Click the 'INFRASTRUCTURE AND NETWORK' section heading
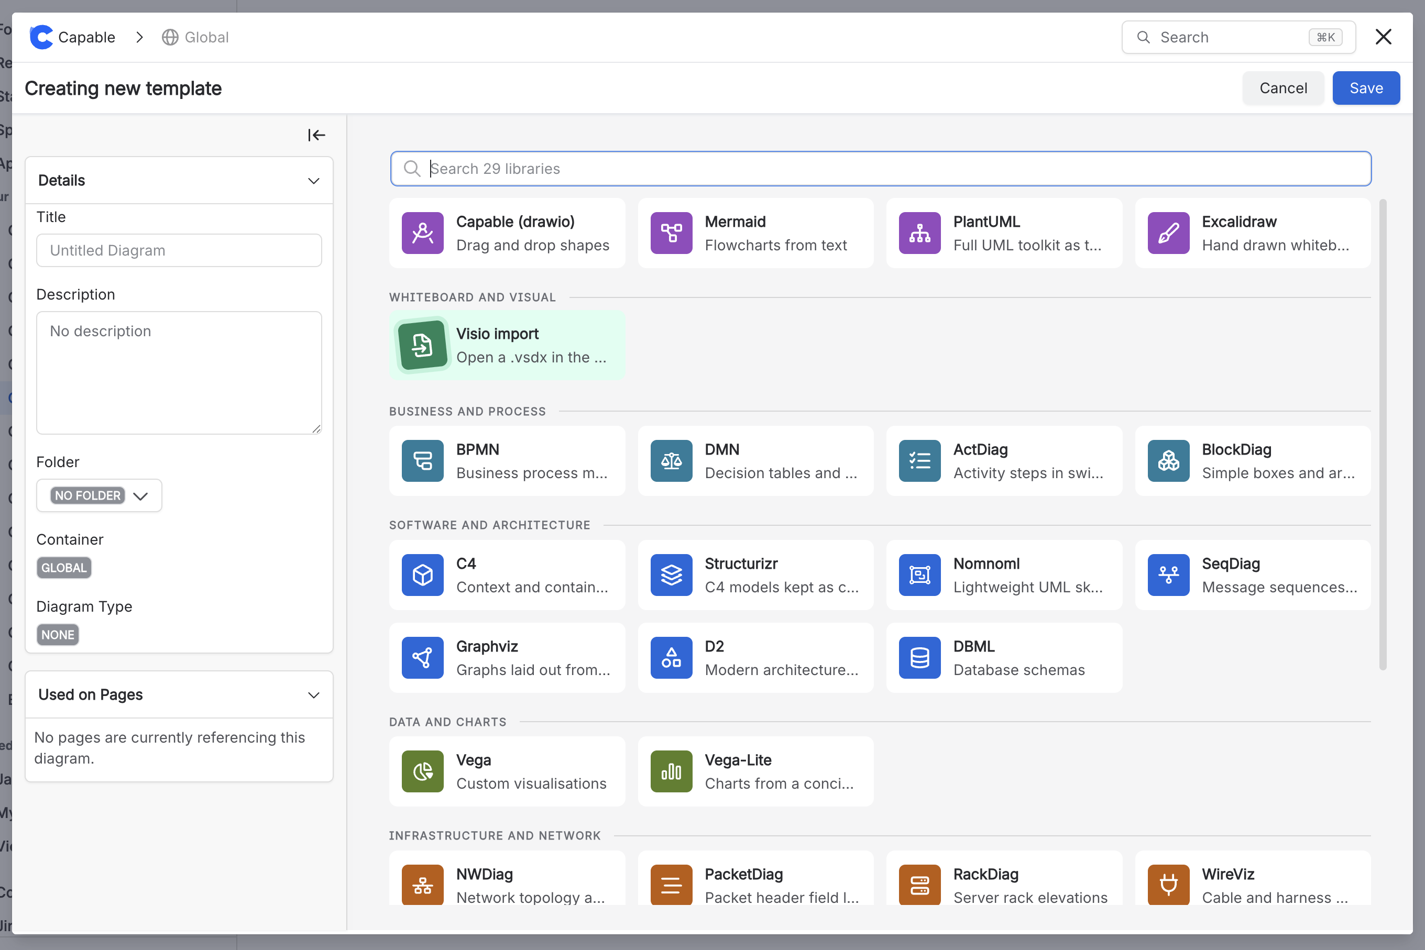The image size is (1425, 950). (495, 835)
